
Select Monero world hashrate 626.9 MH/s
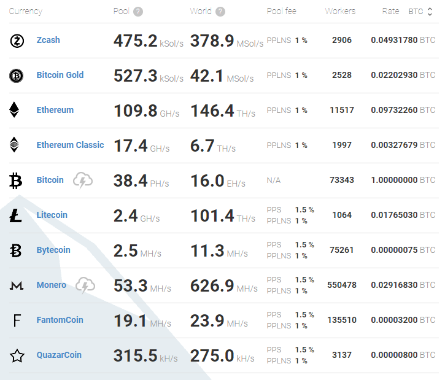[224, 286]
